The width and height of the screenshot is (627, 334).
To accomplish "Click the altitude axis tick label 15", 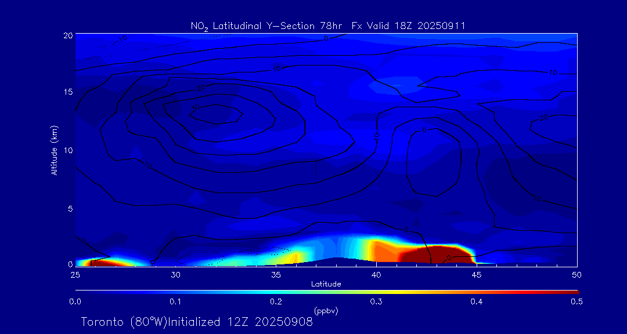I will pyautogui.click(x=67, y=92).
